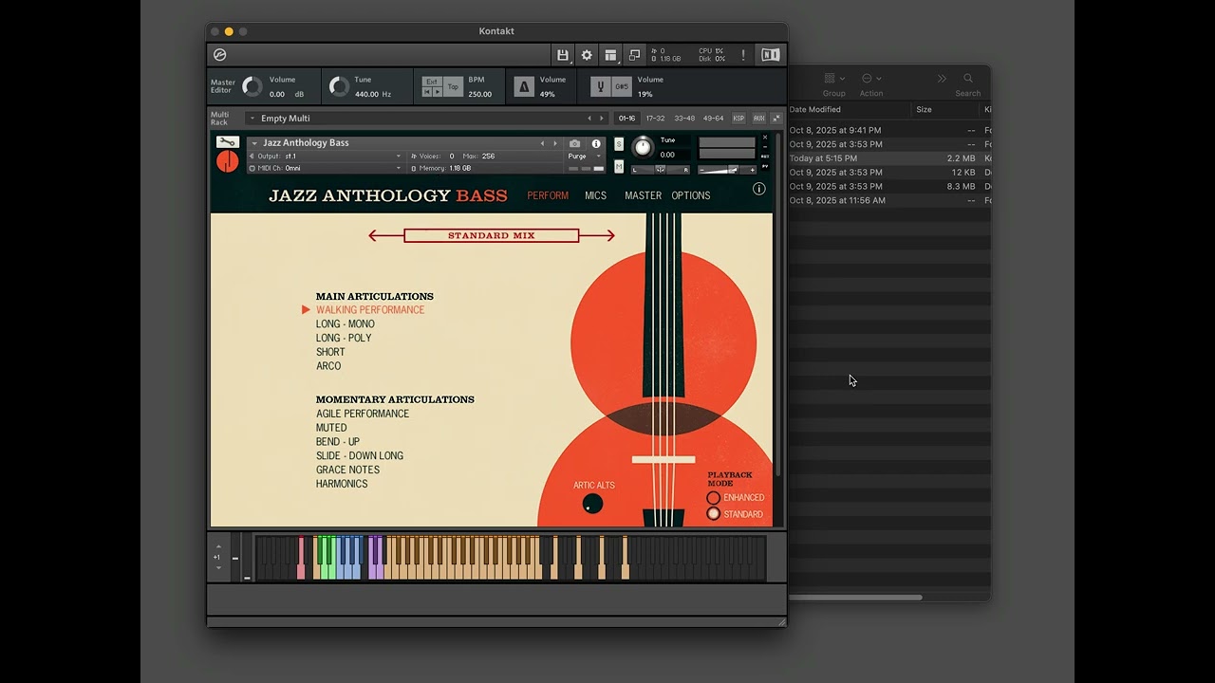This screenshot has height=683, width=1215.
Task: Open the save files menu icon
Action: pos(563,55)
